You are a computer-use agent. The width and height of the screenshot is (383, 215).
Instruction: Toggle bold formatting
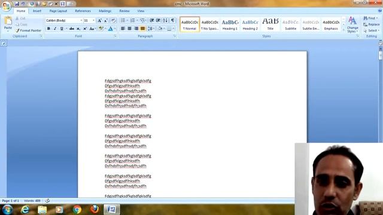(48, 29)
